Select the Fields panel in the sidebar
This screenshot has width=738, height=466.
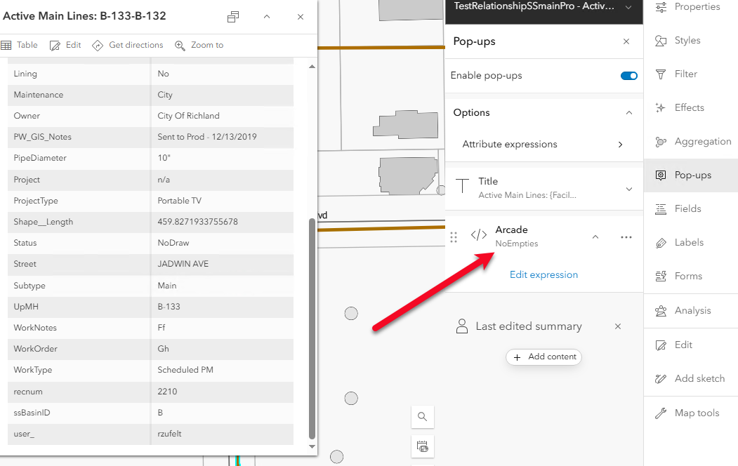[661, 208]
